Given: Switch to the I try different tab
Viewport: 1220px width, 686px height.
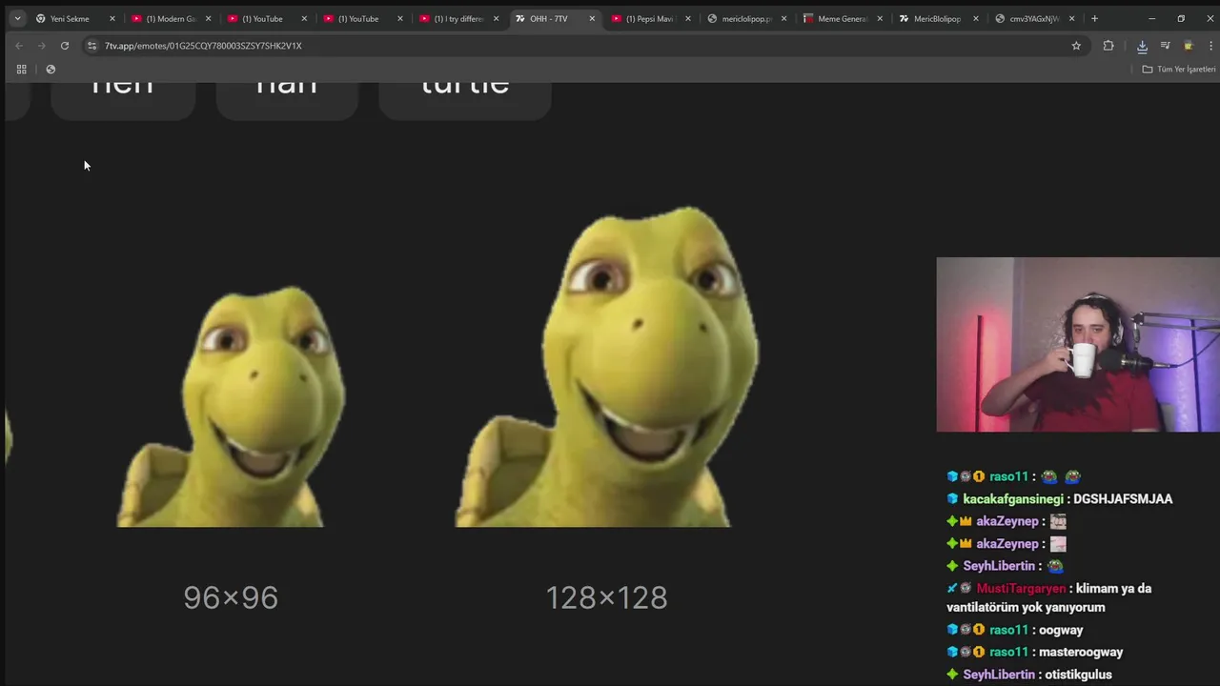Looking at the screenshot, I should pyautogui.click(x=459, y=18).
